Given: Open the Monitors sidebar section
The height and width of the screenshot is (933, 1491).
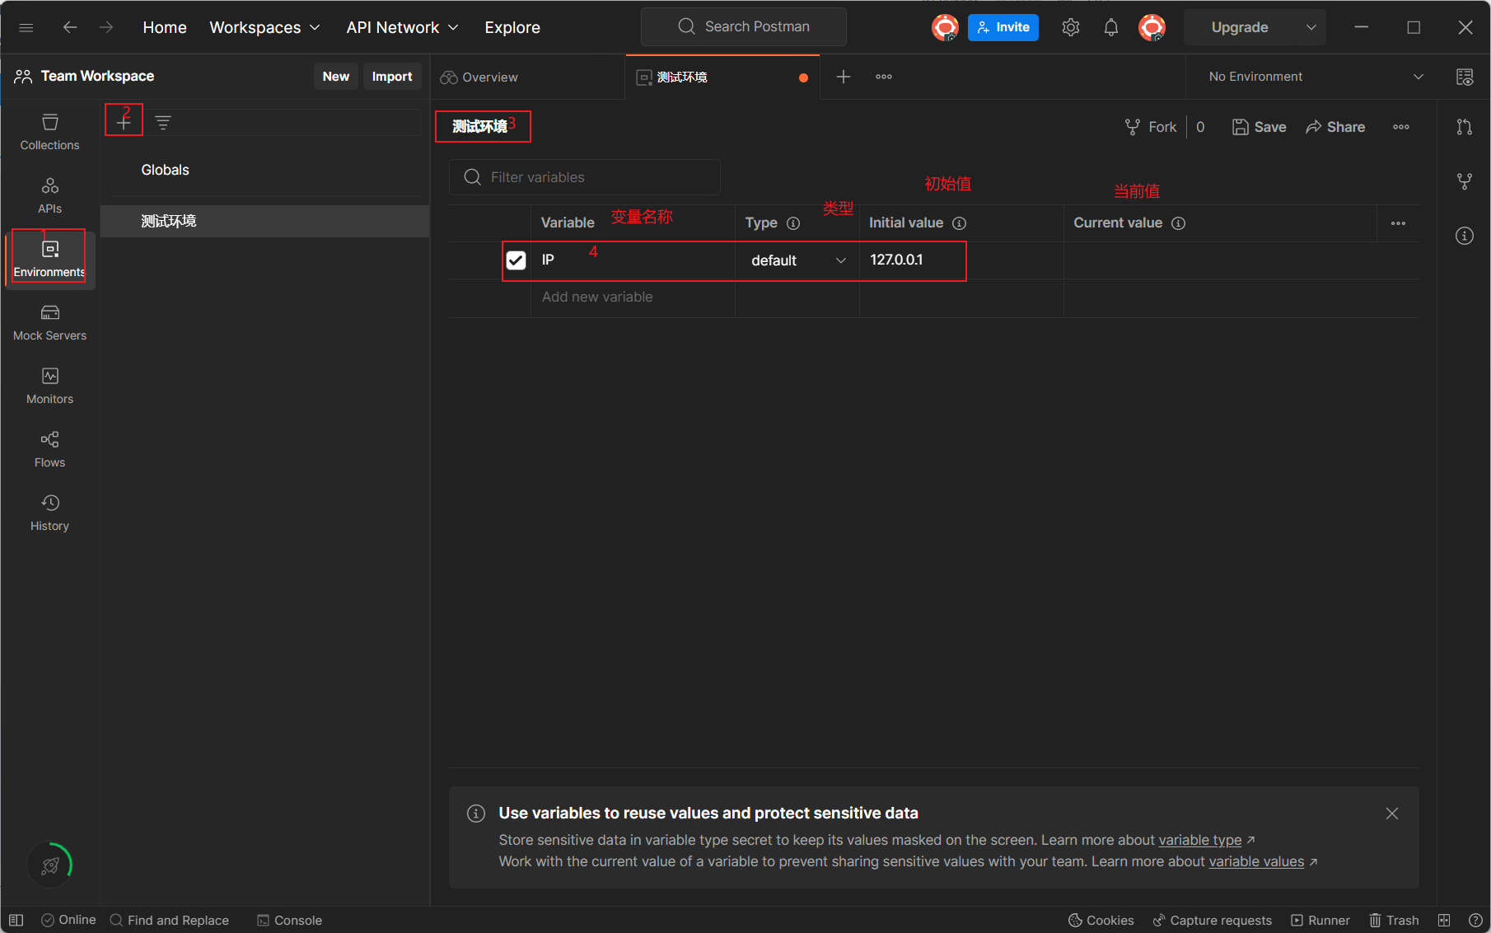Looking at the screenshot, I should [x=49, y=386].
